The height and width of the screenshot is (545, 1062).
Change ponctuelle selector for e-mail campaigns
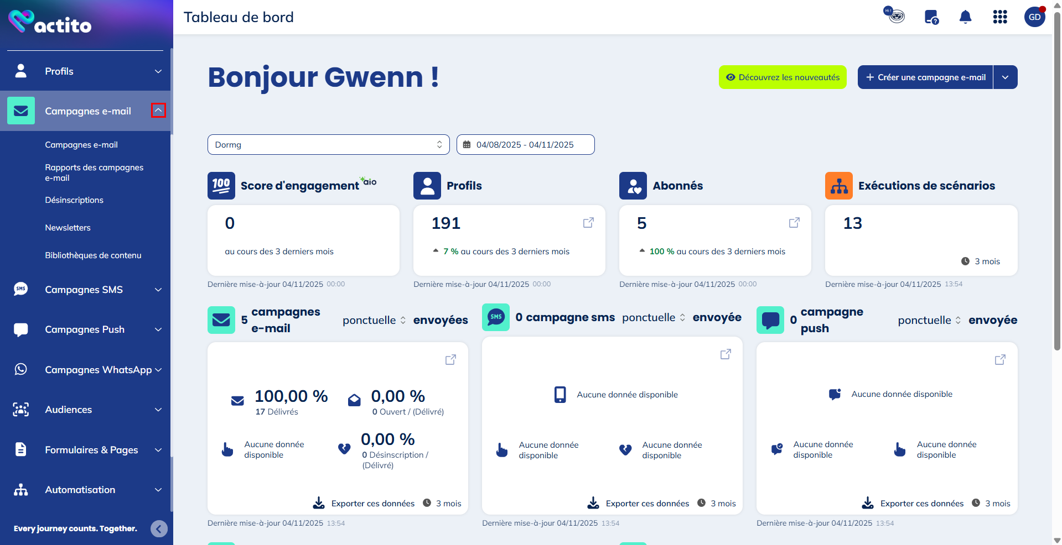click(374, 320)
